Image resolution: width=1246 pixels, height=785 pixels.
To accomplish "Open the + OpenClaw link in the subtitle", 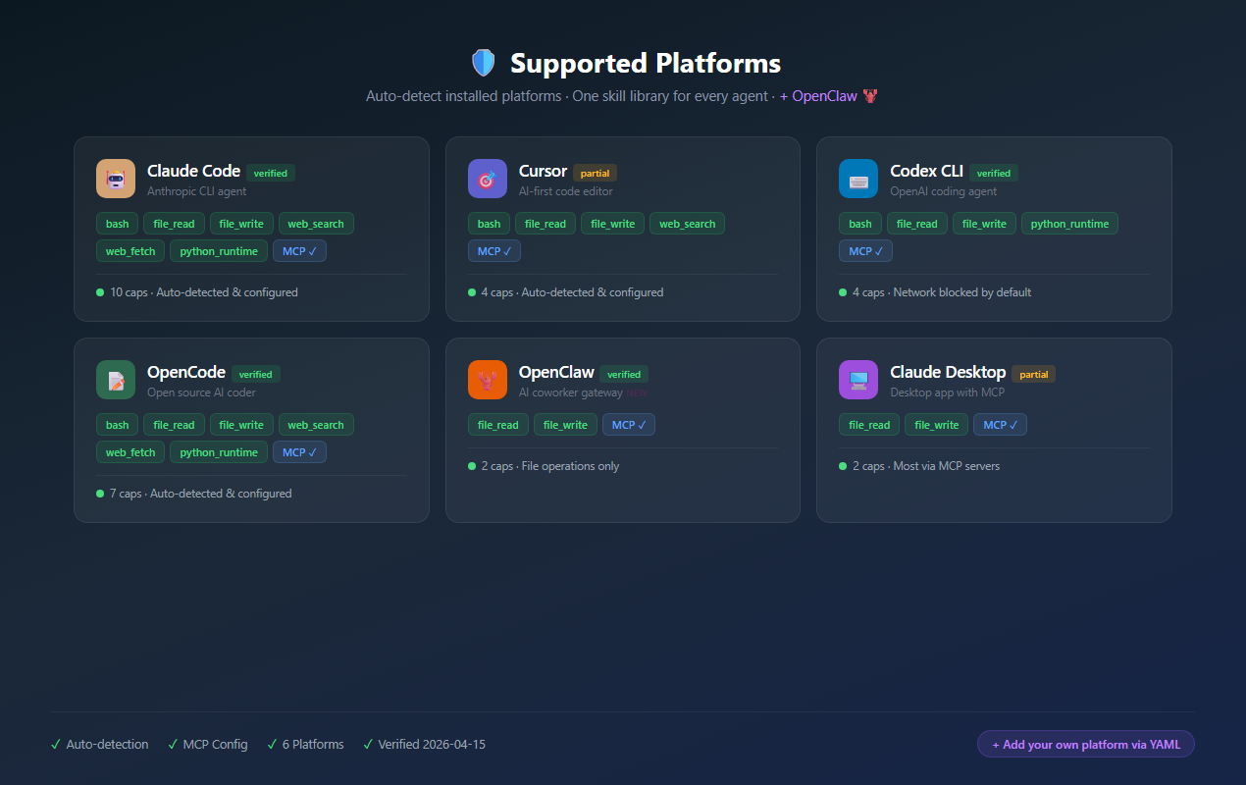I will point(822,96).
